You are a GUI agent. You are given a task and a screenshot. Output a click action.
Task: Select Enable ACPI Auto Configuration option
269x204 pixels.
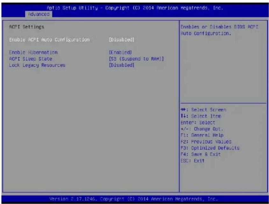49,40
